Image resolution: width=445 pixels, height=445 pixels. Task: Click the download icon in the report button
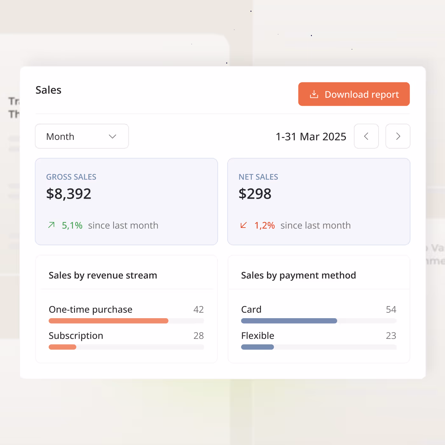click(314, 94)
